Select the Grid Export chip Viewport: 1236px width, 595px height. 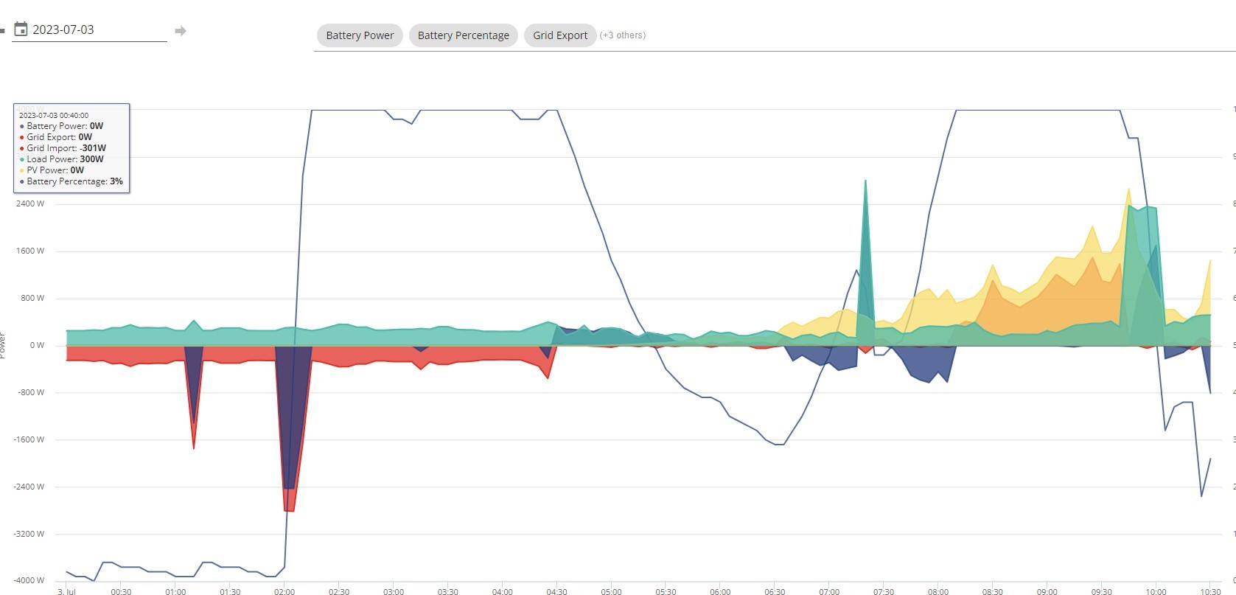(560, 35)
